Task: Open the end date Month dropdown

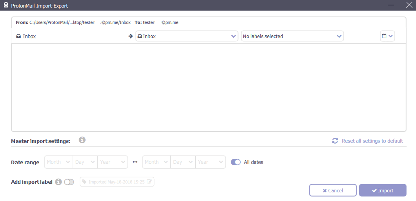Action: [157, 162]
